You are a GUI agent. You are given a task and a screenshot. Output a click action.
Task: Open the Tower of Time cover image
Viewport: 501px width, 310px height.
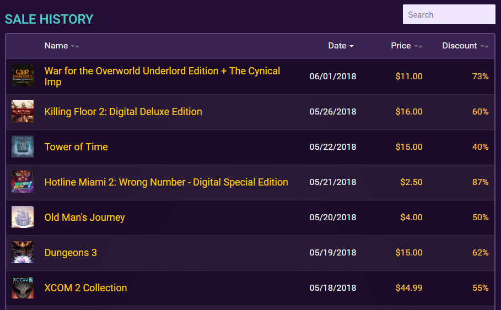[x=23, y=146]
